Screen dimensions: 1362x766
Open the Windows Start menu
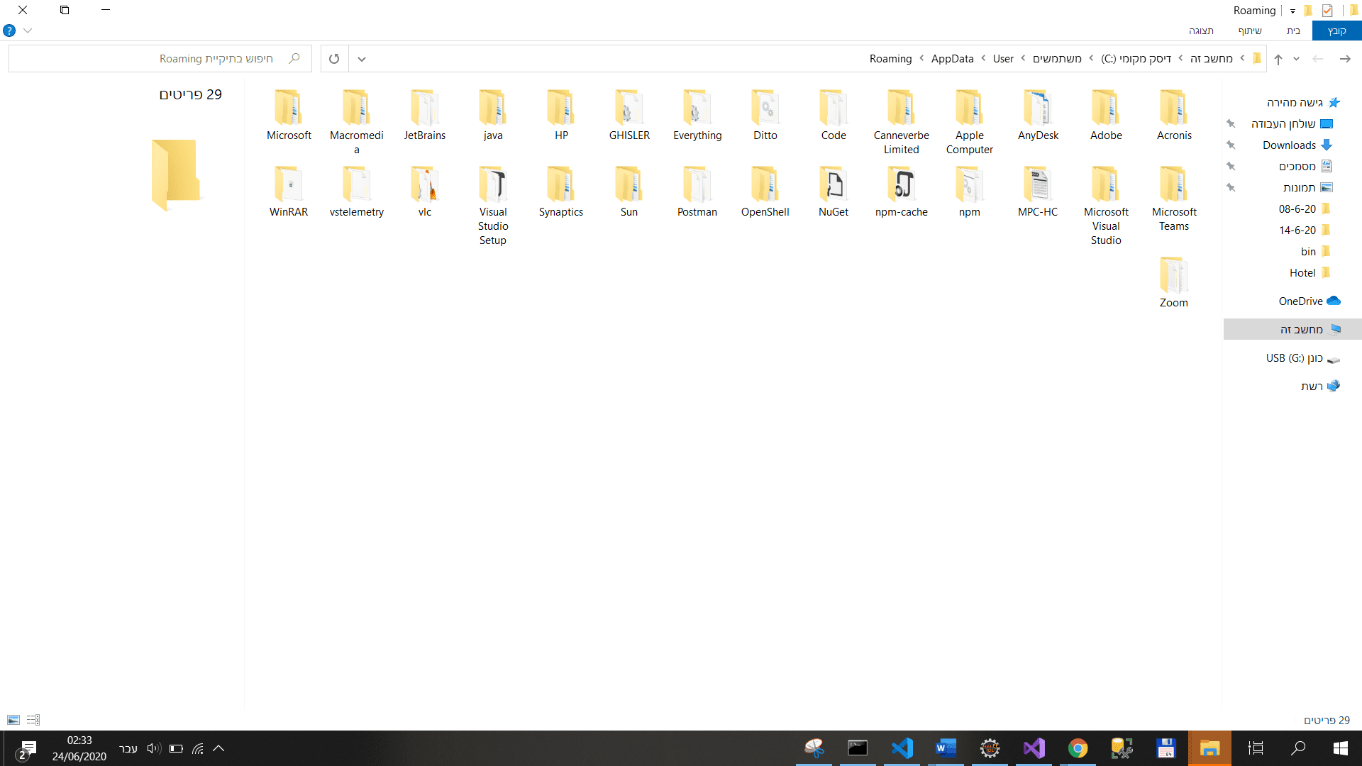point(1340,748)
